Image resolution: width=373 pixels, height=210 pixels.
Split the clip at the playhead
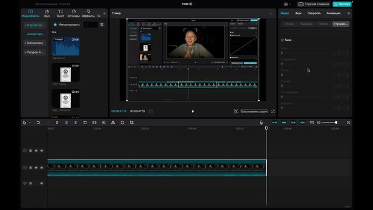tap(57, 123)
